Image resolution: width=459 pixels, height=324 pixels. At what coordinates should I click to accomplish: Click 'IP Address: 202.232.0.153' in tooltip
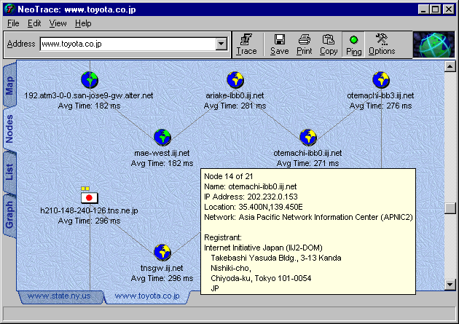[251, 197]
